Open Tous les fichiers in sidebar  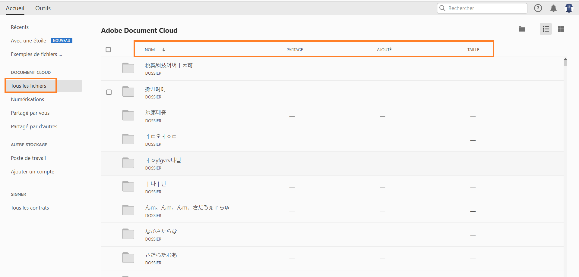click(28, 86)
